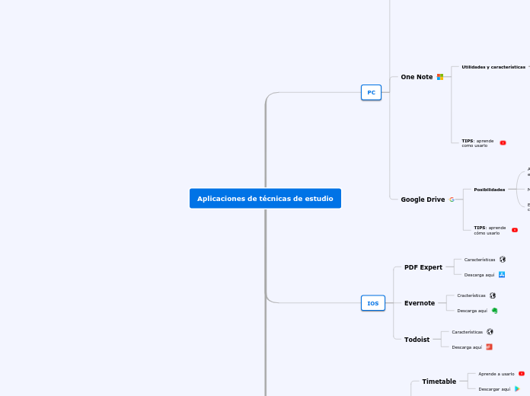Viewport: 530px width, 396px height.
Task: Click the globe icon beside Todoist Características
Action: [490, 332]
